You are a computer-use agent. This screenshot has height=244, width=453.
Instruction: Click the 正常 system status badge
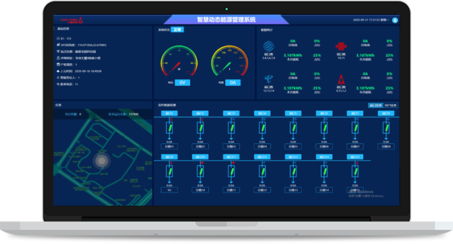coord(177,30)
